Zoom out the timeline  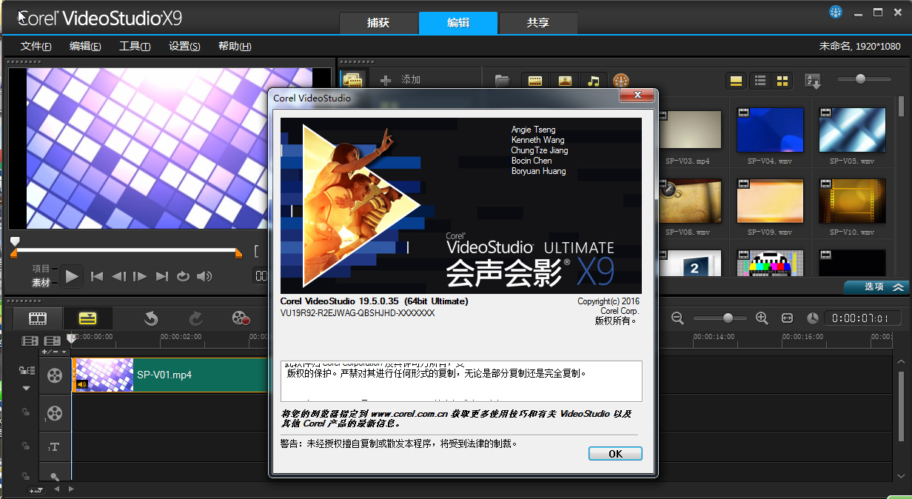[677, 318]
